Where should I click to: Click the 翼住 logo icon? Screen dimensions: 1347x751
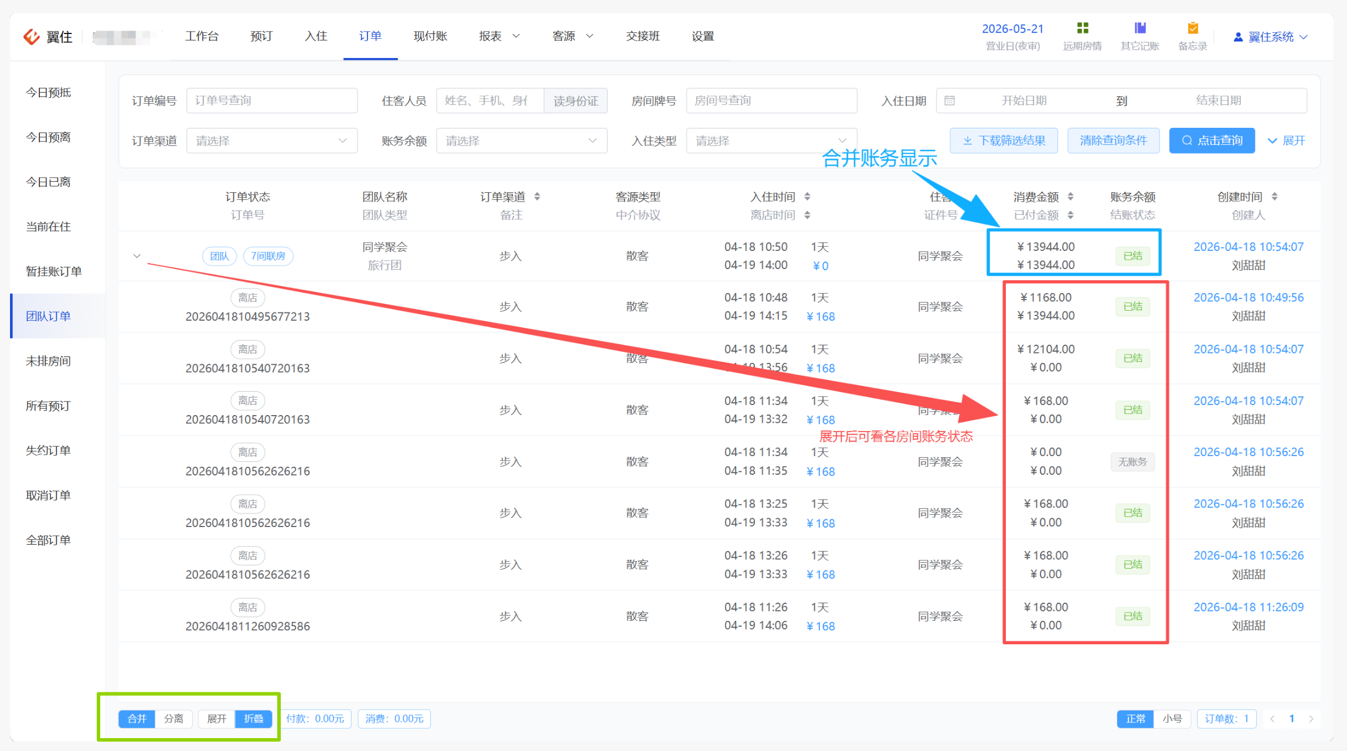click(31, 36)
